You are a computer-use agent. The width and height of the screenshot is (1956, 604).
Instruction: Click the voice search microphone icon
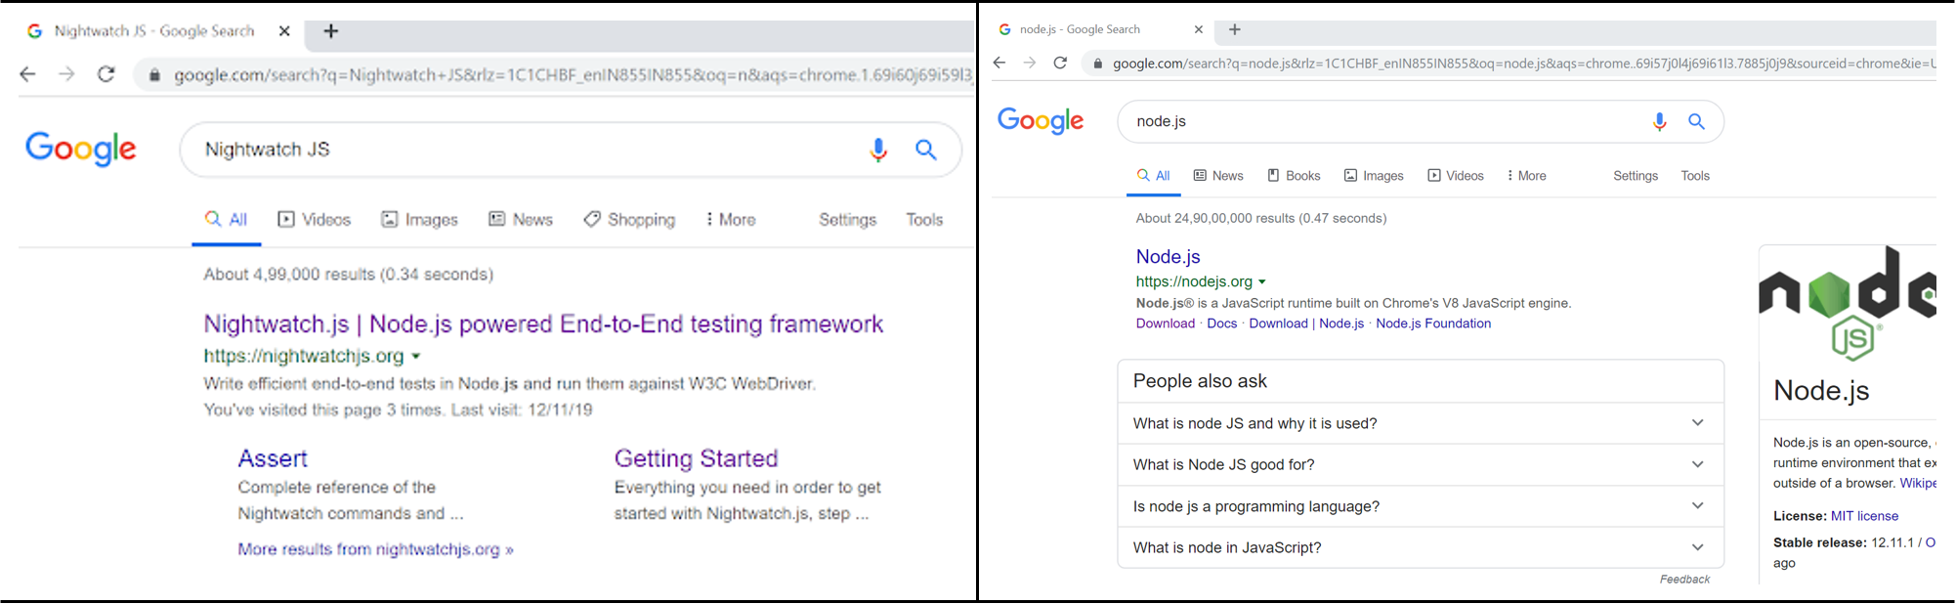pyautogui.click(x=877, y=150)
